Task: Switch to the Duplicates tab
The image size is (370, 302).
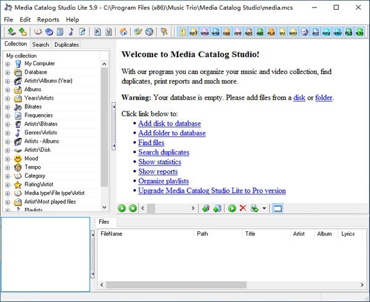Action: 67,44
